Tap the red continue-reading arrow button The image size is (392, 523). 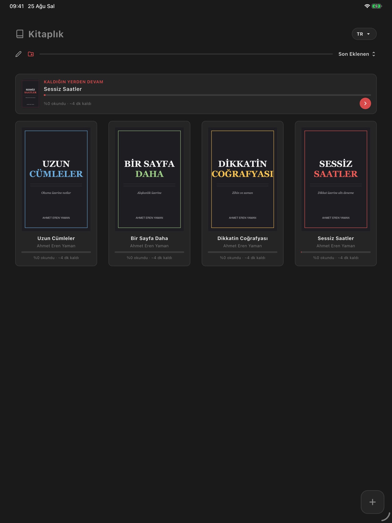pyautogui.click(x=365, y=103)
